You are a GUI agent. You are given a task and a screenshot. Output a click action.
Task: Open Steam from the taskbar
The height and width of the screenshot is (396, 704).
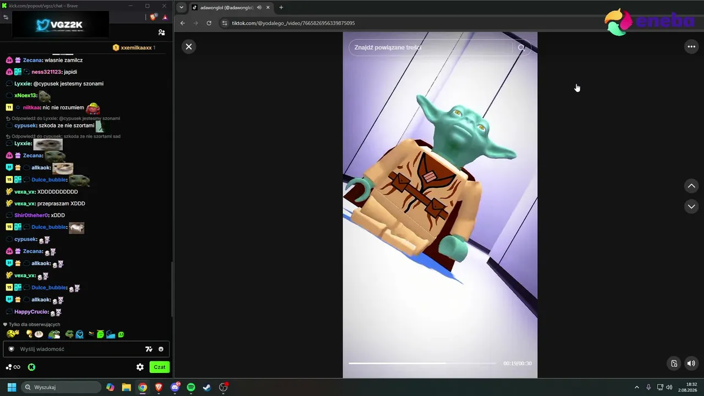click(x=207, y=387)
